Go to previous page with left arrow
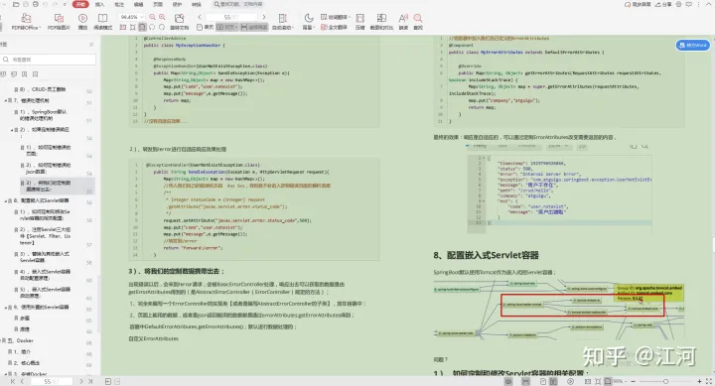Image resolution: width=715 pixels, height=386 pixels. point(200,17)
